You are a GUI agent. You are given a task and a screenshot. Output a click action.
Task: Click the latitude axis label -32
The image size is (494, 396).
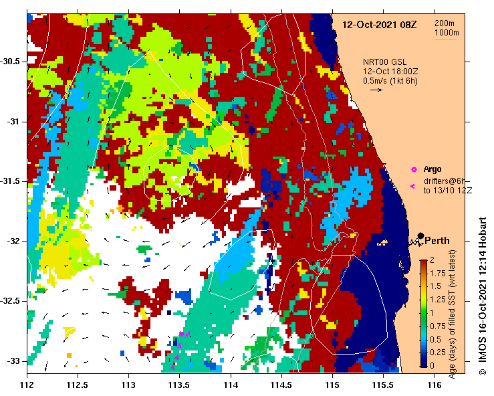click(14, 241)
